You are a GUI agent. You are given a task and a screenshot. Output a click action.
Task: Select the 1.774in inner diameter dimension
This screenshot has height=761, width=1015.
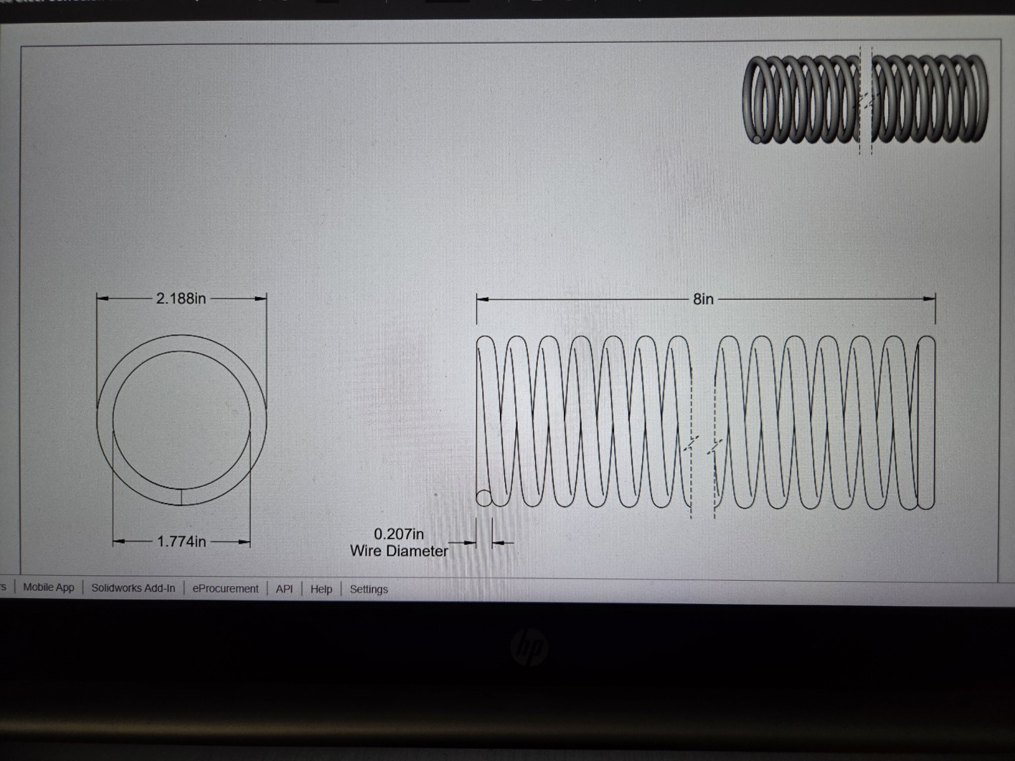point(181,542)
